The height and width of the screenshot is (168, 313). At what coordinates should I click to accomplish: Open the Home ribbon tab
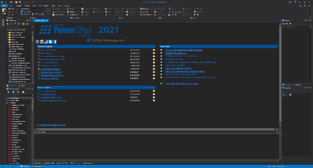coord(11,6)
